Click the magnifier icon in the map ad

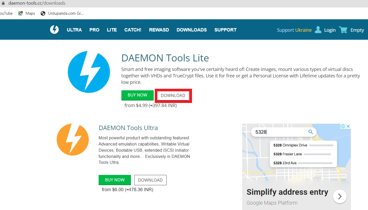(x=310, y=132)
